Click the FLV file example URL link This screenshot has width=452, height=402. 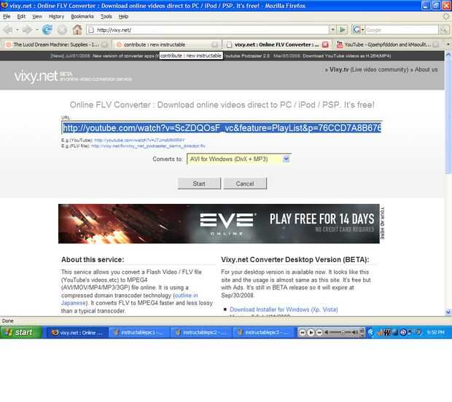[148, 146]
